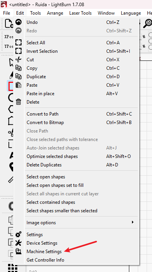Select the pointer Select tool

tap(11, 62)
